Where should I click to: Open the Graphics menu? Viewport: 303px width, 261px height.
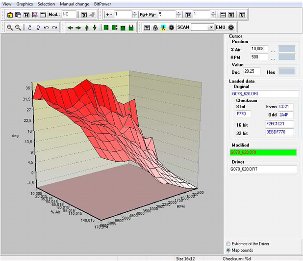[x=24, y=3]
